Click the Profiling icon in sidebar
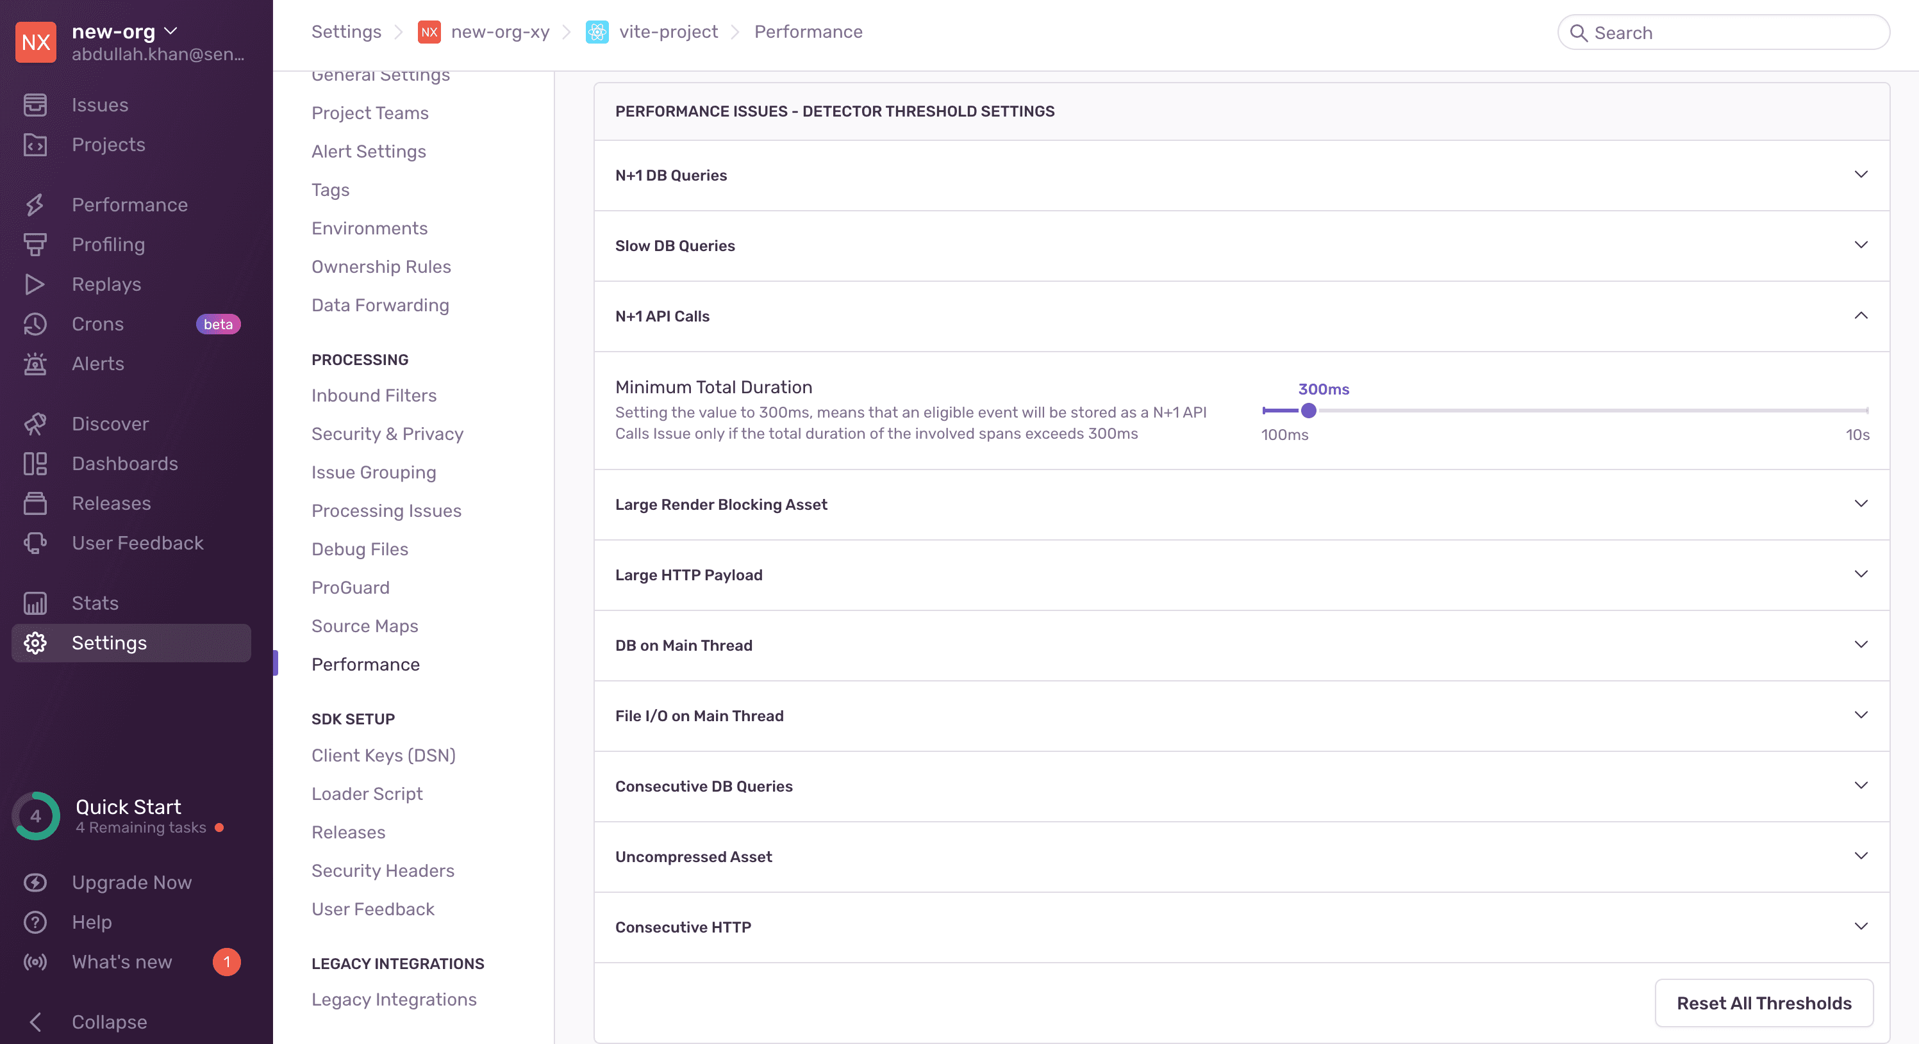1919x1044 pixels. click(36, 244)
